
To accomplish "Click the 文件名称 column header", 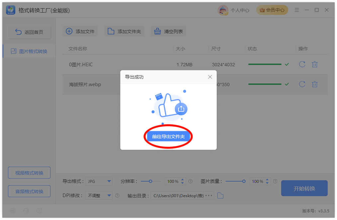I will click(78, 49).
